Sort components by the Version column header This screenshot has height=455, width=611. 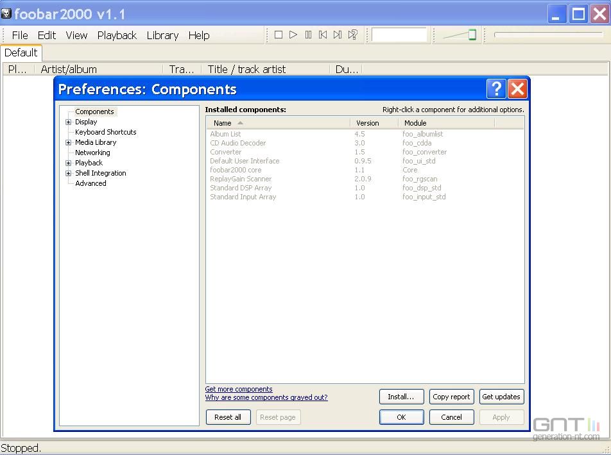374,123
